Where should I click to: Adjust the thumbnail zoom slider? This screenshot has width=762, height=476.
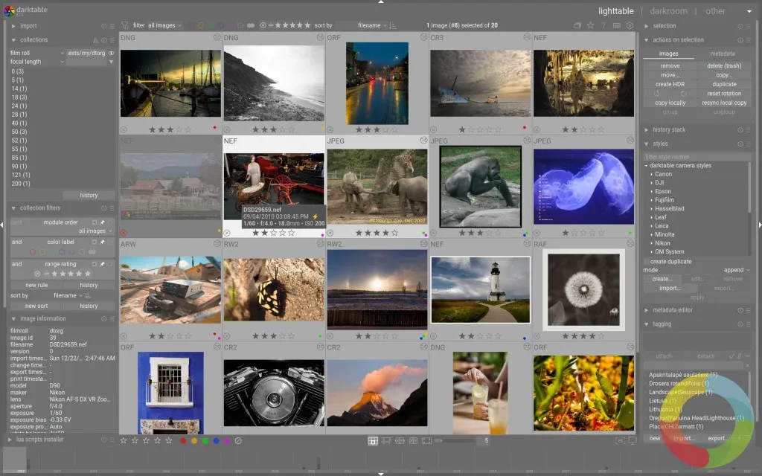coord(455,440)
